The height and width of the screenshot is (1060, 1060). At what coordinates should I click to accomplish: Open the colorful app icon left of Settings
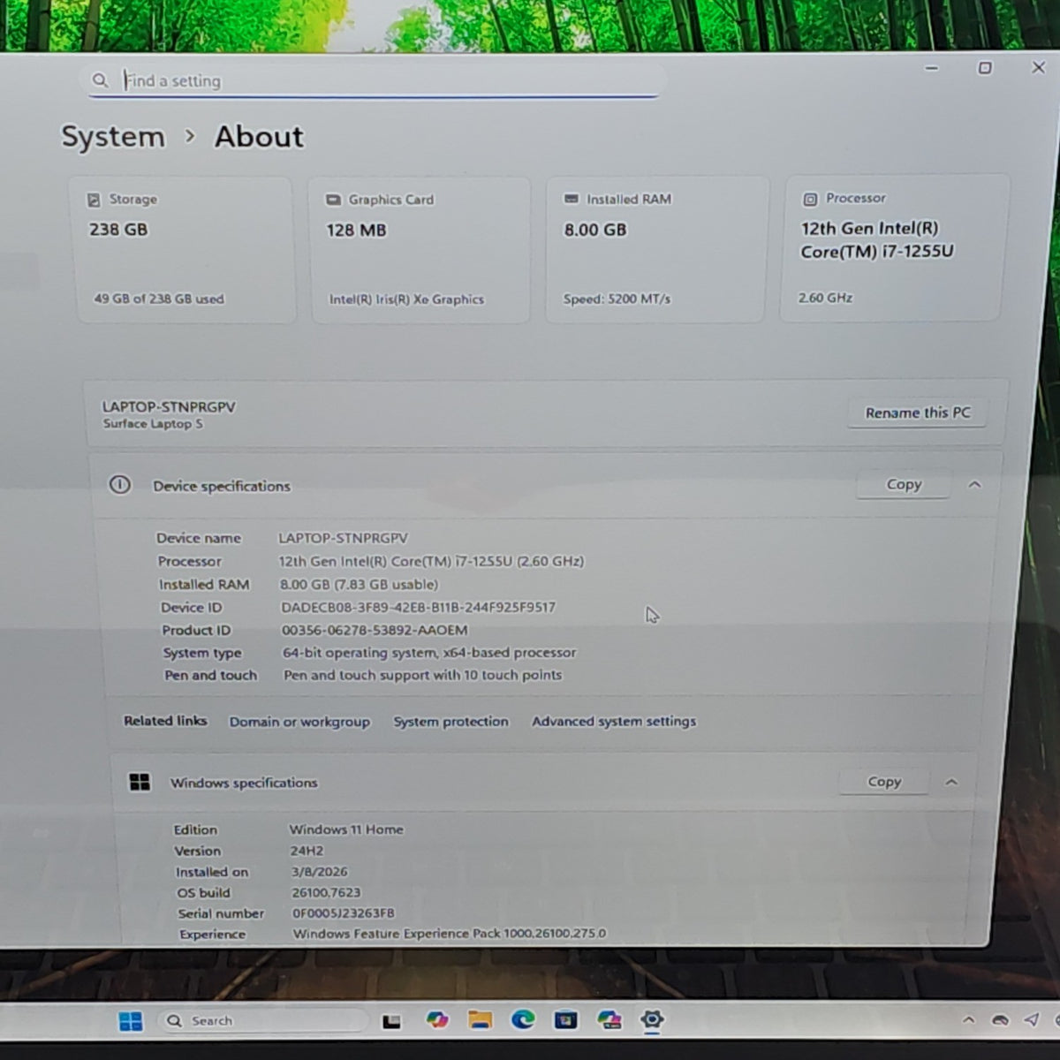coord(609,1020)
